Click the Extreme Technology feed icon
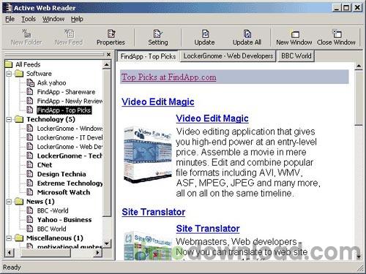This screenshot has height=274, width=366. [x=29, y=183]
